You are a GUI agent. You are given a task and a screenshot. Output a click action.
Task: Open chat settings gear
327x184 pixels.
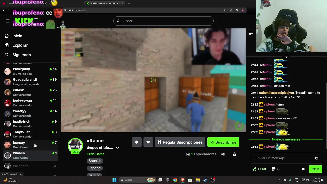(303, 169)
